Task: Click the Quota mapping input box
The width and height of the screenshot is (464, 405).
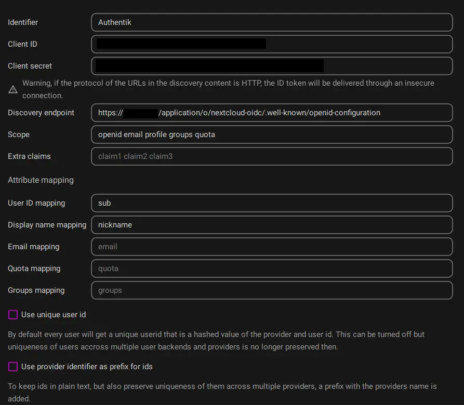Action: [271, 268]
